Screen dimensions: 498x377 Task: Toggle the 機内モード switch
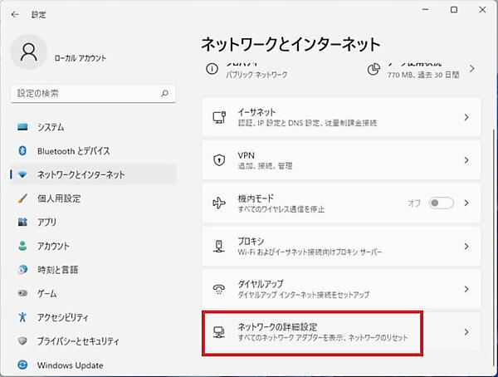(441, 203)
